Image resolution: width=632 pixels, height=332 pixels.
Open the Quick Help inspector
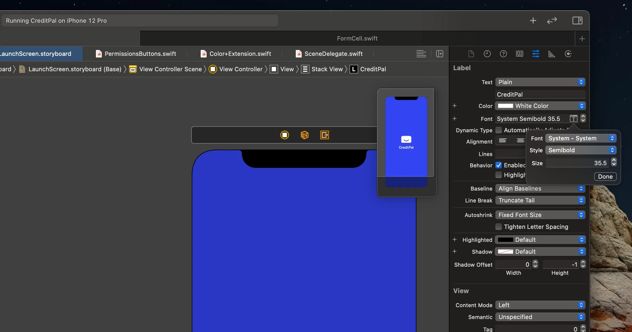pos(503,54)
